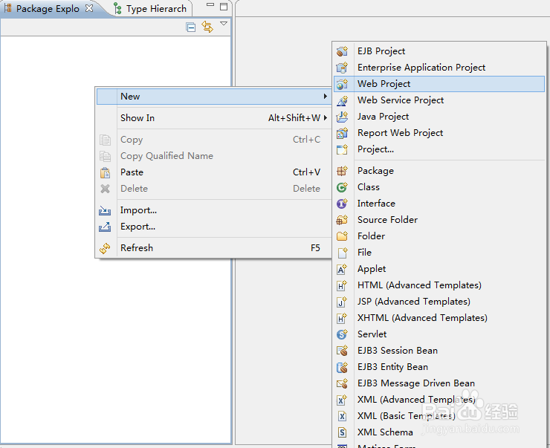Select XML Schema entry
The width and height of the screenshot is (550, 448).
(x=439, y=432)
